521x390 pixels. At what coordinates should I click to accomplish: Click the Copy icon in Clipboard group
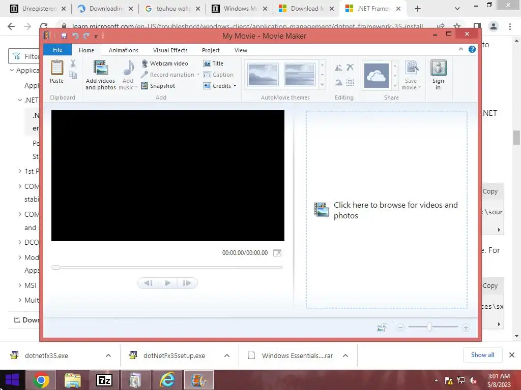[73, 75]
